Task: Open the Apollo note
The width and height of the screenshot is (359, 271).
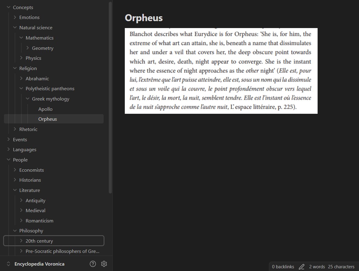Action: [x=45, y=109]
